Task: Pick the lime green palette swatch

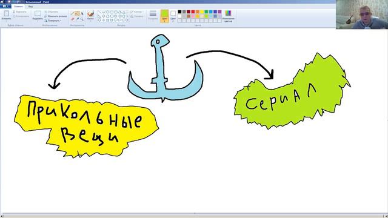Action: 206,16
